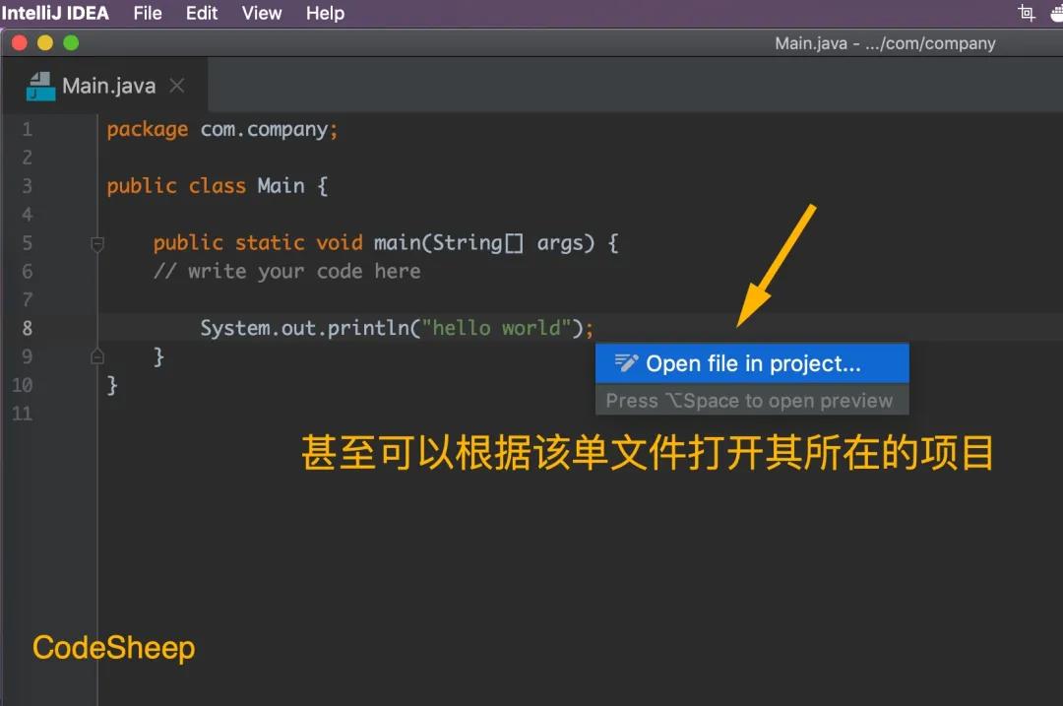Open the IntelliJ IDEA application menu
Screen dimensions: 1063x706
55,13
